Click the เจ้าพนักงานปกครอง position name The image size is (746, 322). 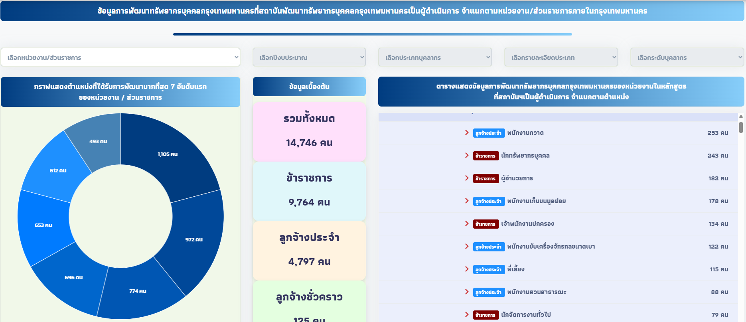tap(528, 224)
